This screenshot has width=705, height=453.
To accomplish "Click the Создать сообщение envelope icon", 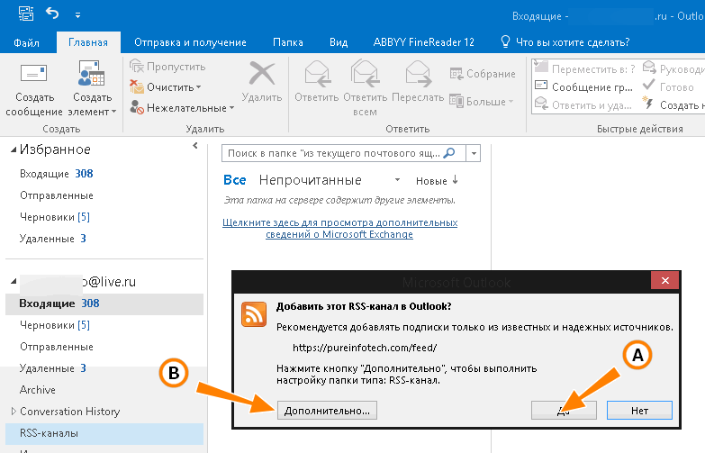I will tap(33, 73).
